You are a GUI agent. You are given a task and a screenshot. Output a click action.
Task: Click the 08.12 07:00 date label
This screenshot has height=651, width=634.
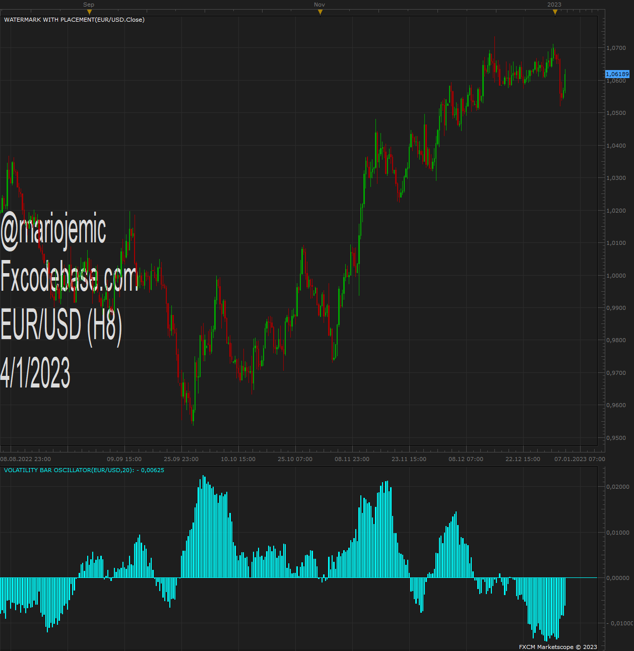click(x=466, y=459)
